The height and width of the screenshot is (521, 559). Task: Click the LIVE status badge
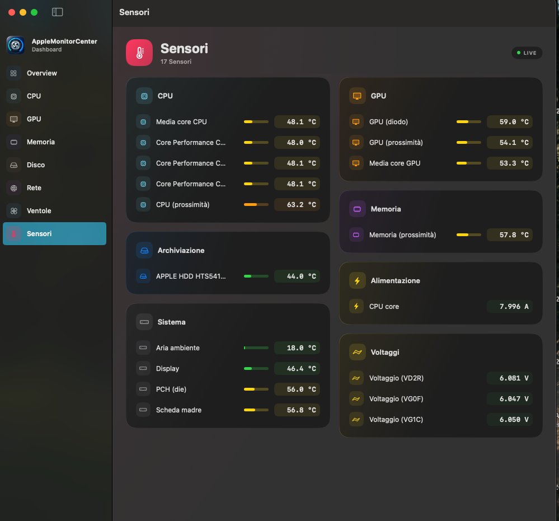pos(527,53)
